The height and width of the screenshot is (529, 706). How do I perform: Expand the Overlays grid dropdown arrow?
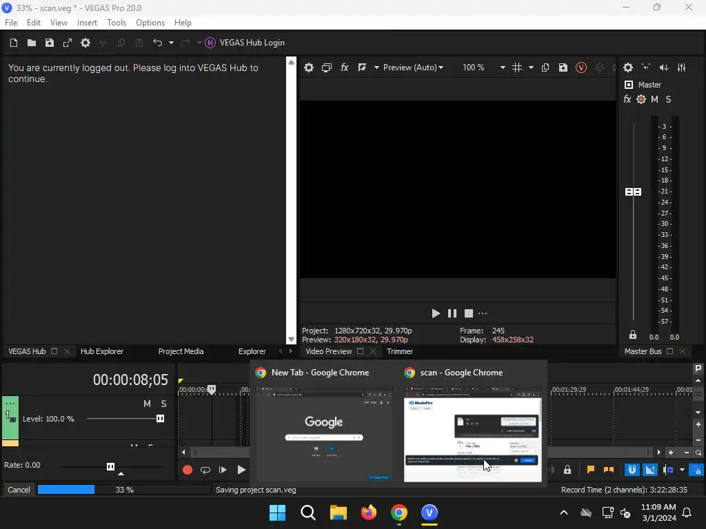coord(532,68)
